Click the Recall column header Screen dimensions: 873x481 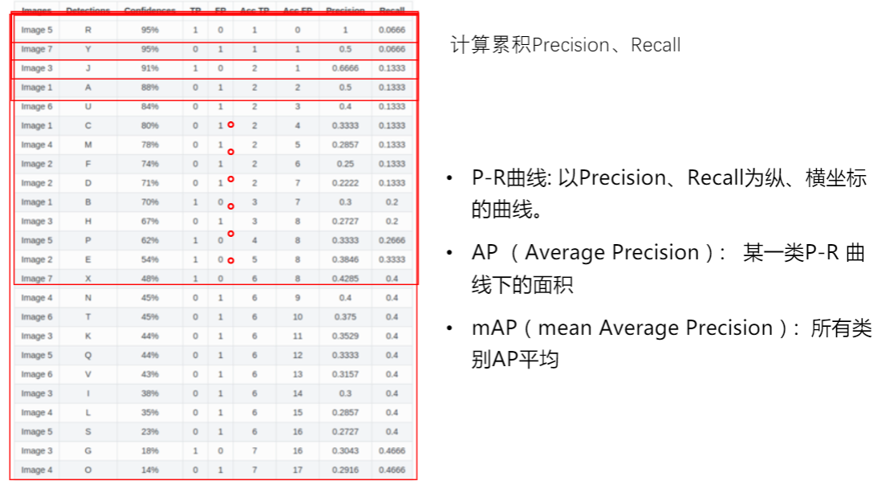pos(392,10)
